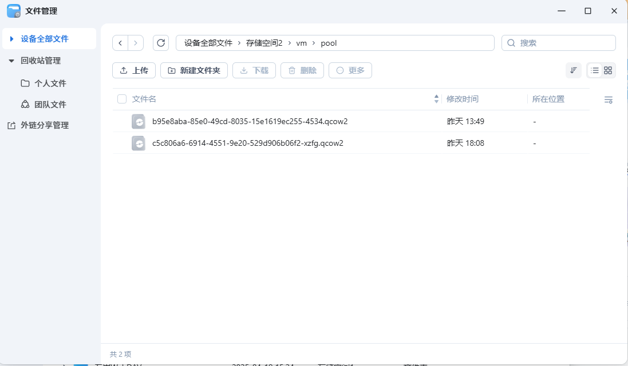The image size is (628, 366).
Task: Expand the 设备全部文件 tree arrow
Action: click(x=11, y=39)
